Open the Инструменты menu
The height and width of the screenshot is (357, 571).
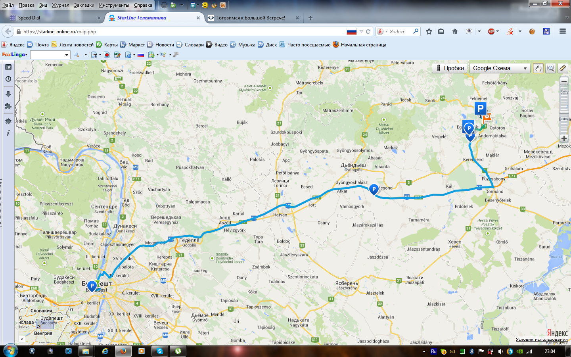pyautogui.click(x=114, y=5)
